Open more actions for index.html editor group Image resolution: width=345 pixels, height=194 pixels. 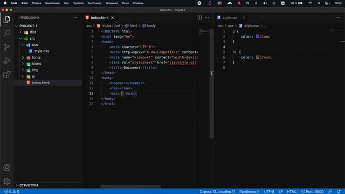[207, 18]
